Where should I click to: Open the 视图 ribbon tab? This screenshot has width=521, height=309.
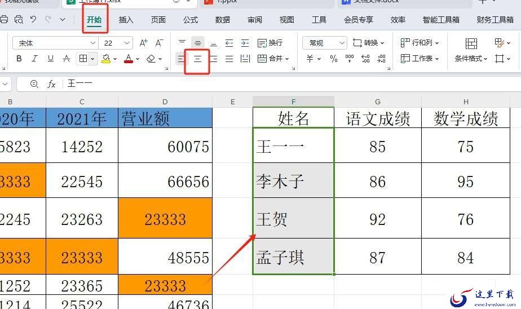[x=287, y=20]
